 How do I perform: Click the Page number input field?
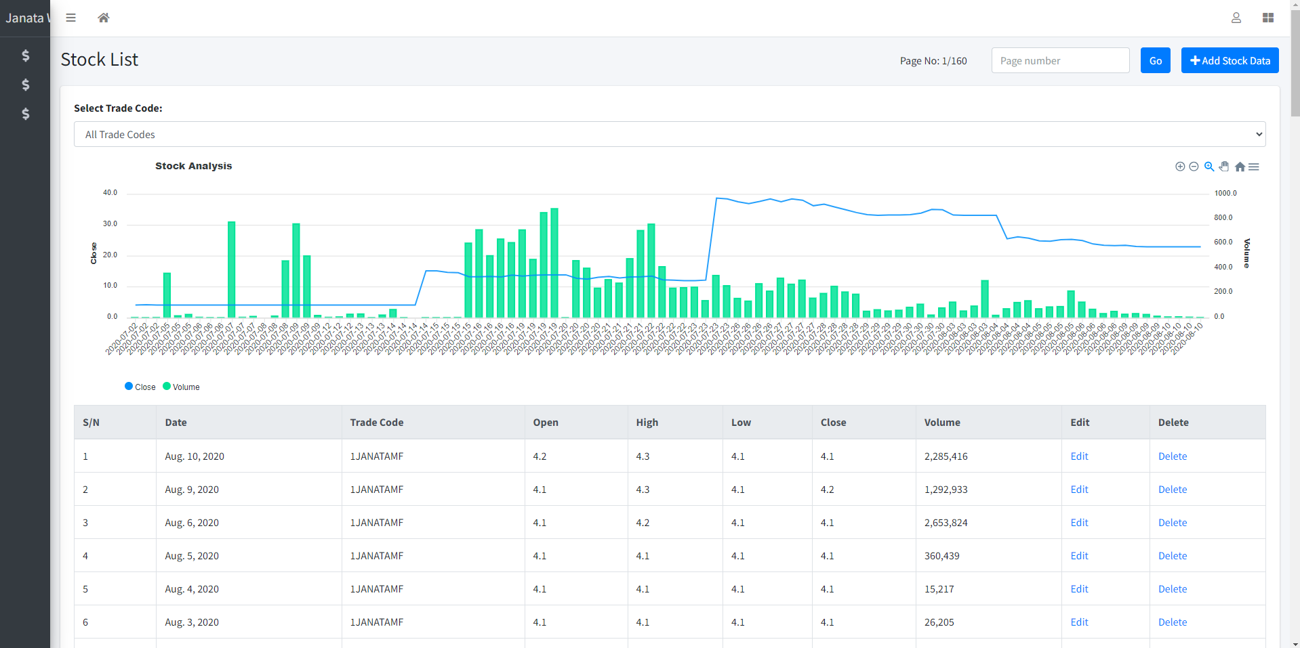pyautogui.click(x=1059, y=60)
